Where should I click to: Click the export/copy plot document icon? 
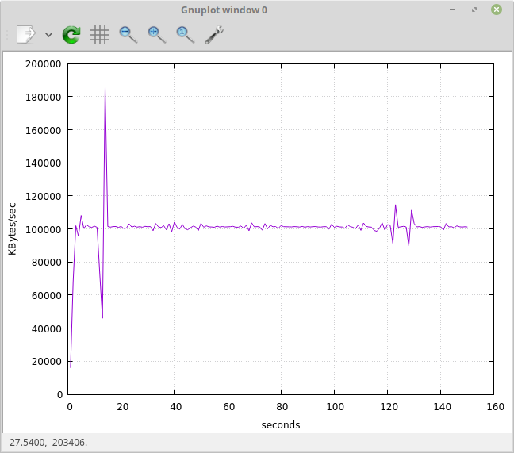pos(27,34)
